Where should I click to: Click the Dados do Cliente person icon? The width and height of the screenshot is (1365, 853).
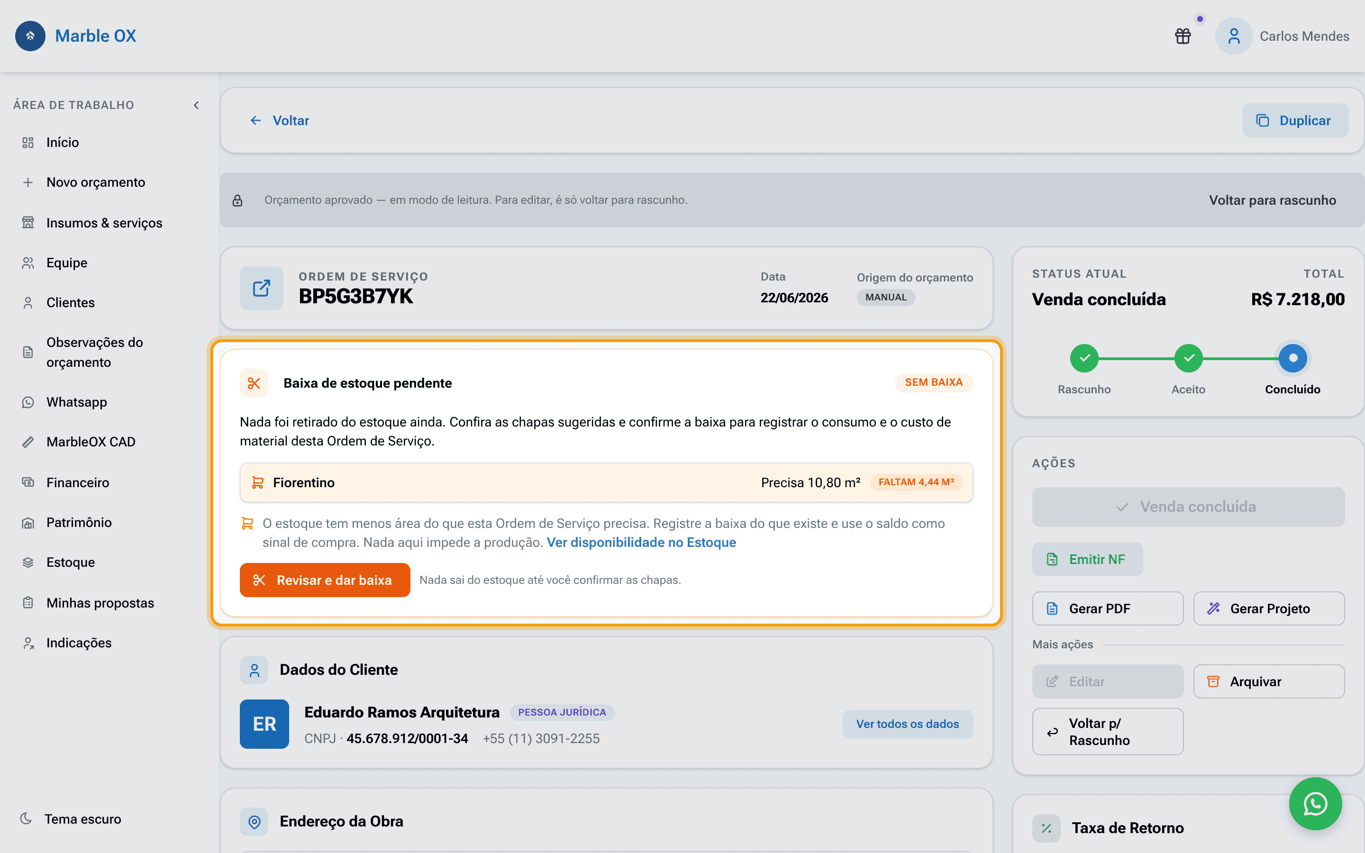tap(254, 670)
